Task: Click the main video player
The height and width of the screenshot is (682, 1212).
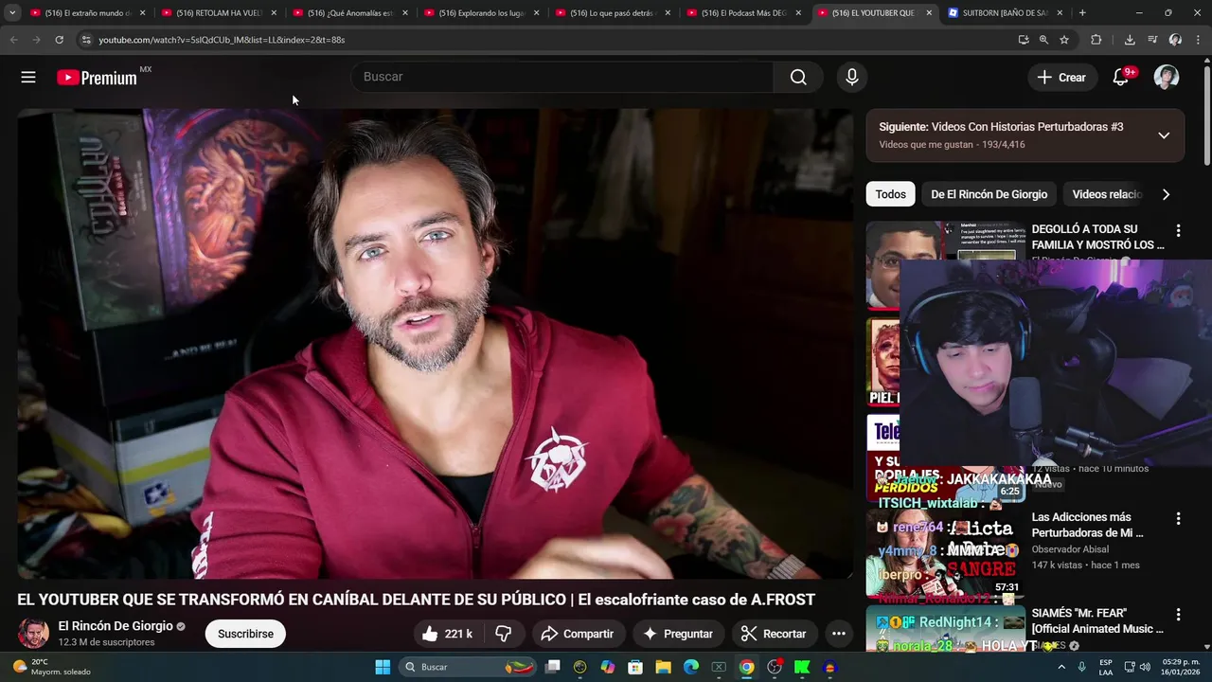Action: [x=436, y=343]
